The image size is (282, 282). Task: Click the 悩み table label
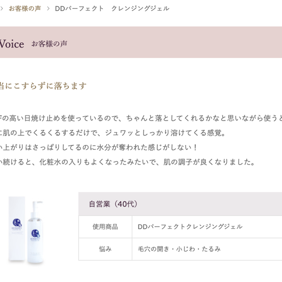[105, 249]
